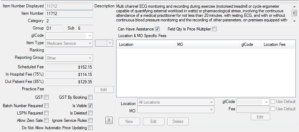The width and height of the screenshot is (299, 132).
Task: Sort by the glCode column header
Action: coord(250,44)
